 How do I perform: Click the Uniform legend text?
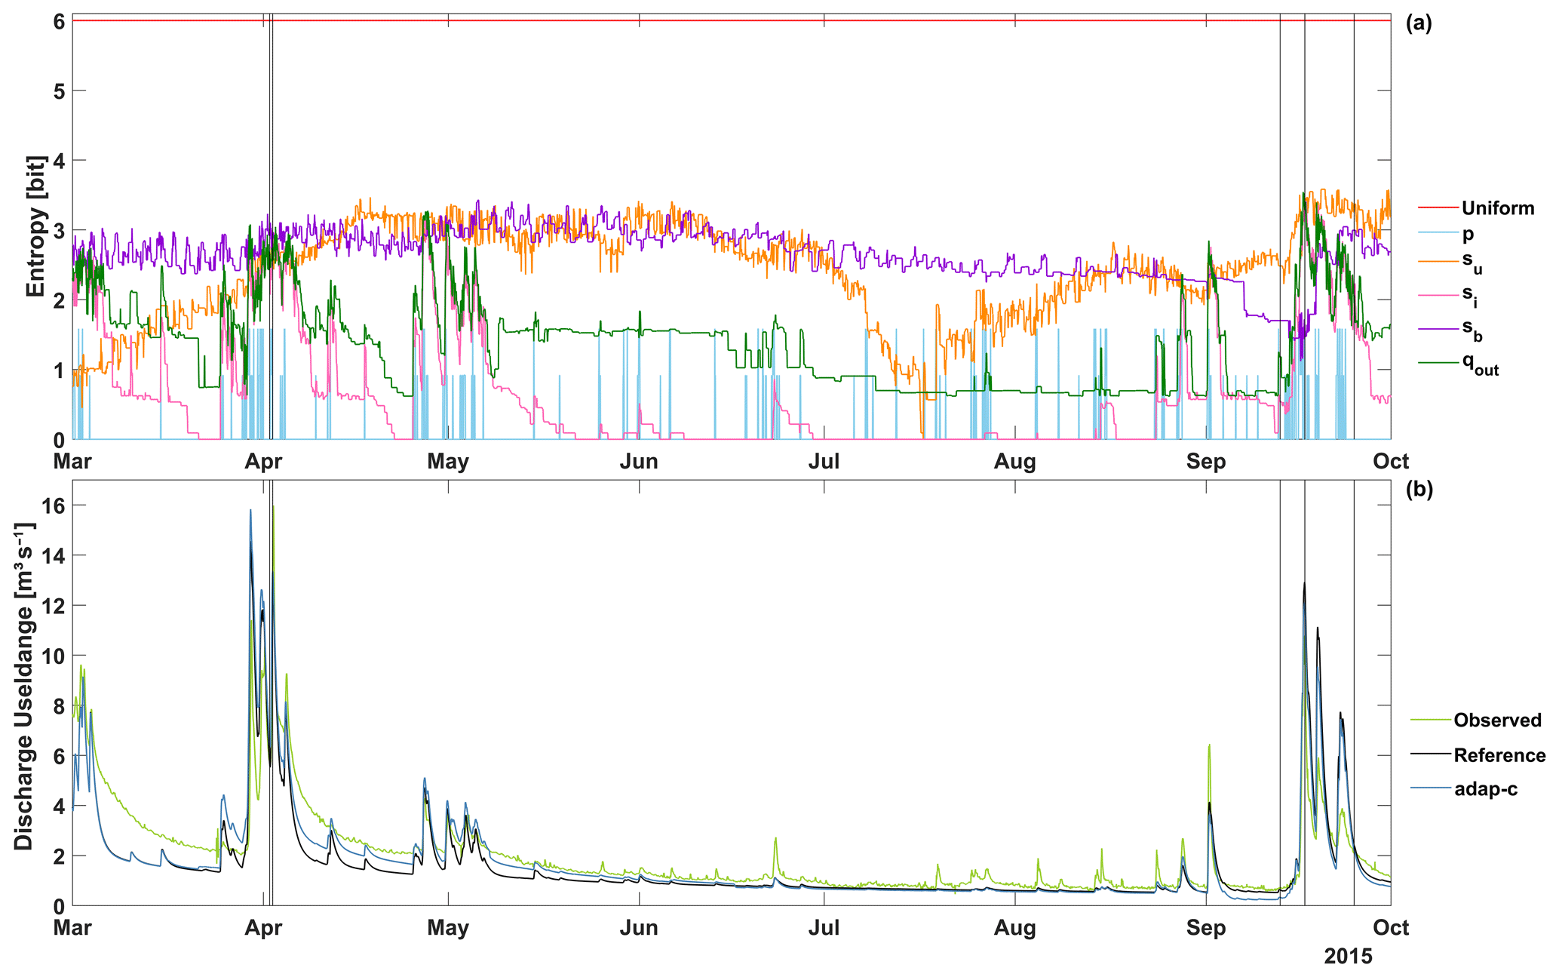pyautogui.click(x=1497, y=208)
